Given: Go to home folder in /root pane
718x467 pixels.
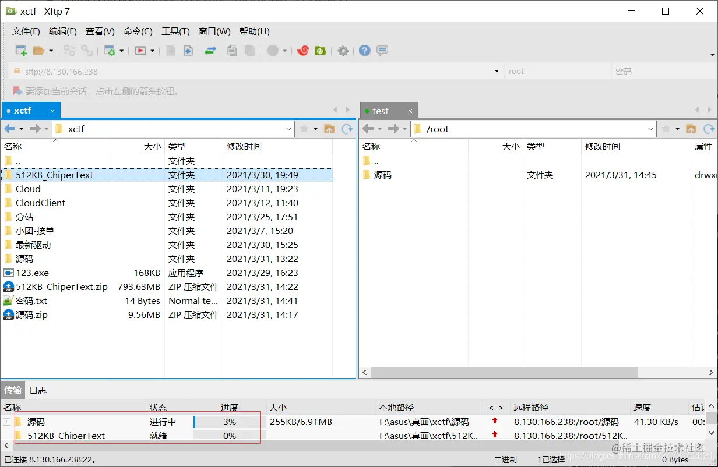Looking at the screenshot, I should point(691,129).
